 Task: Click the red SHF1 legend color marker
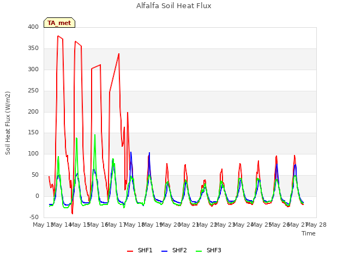[130, 251]
